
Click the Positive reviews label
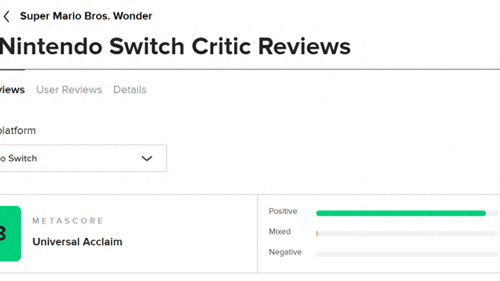[283, 211]
